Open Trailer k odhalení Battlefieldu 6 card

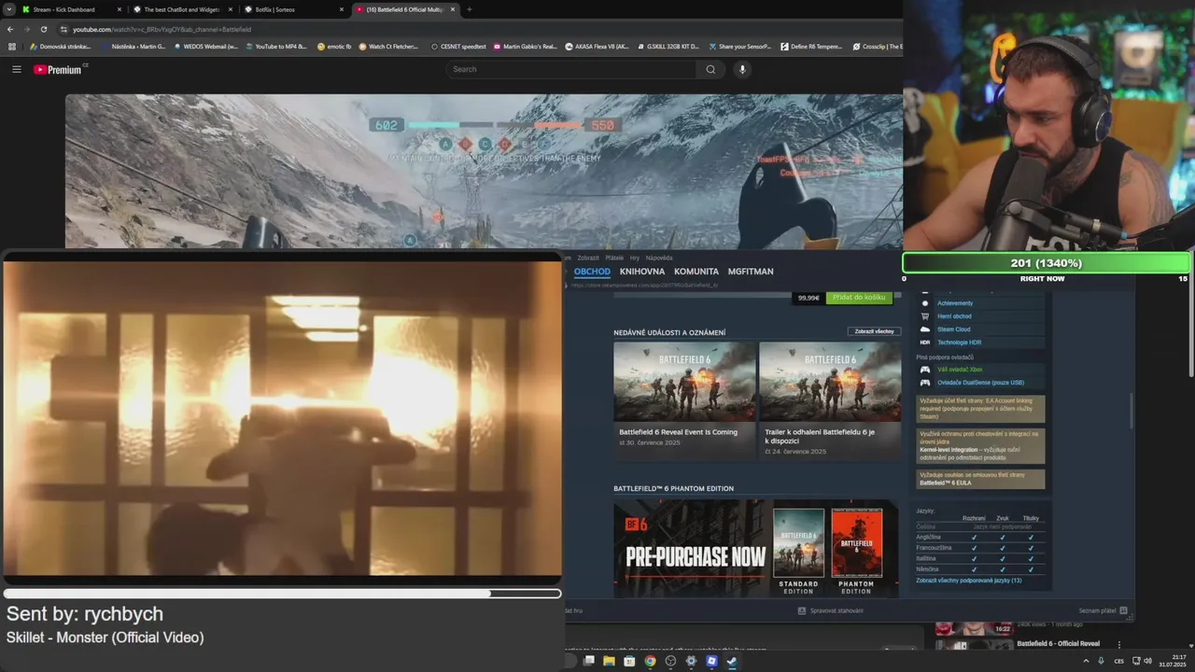[830, 401]
